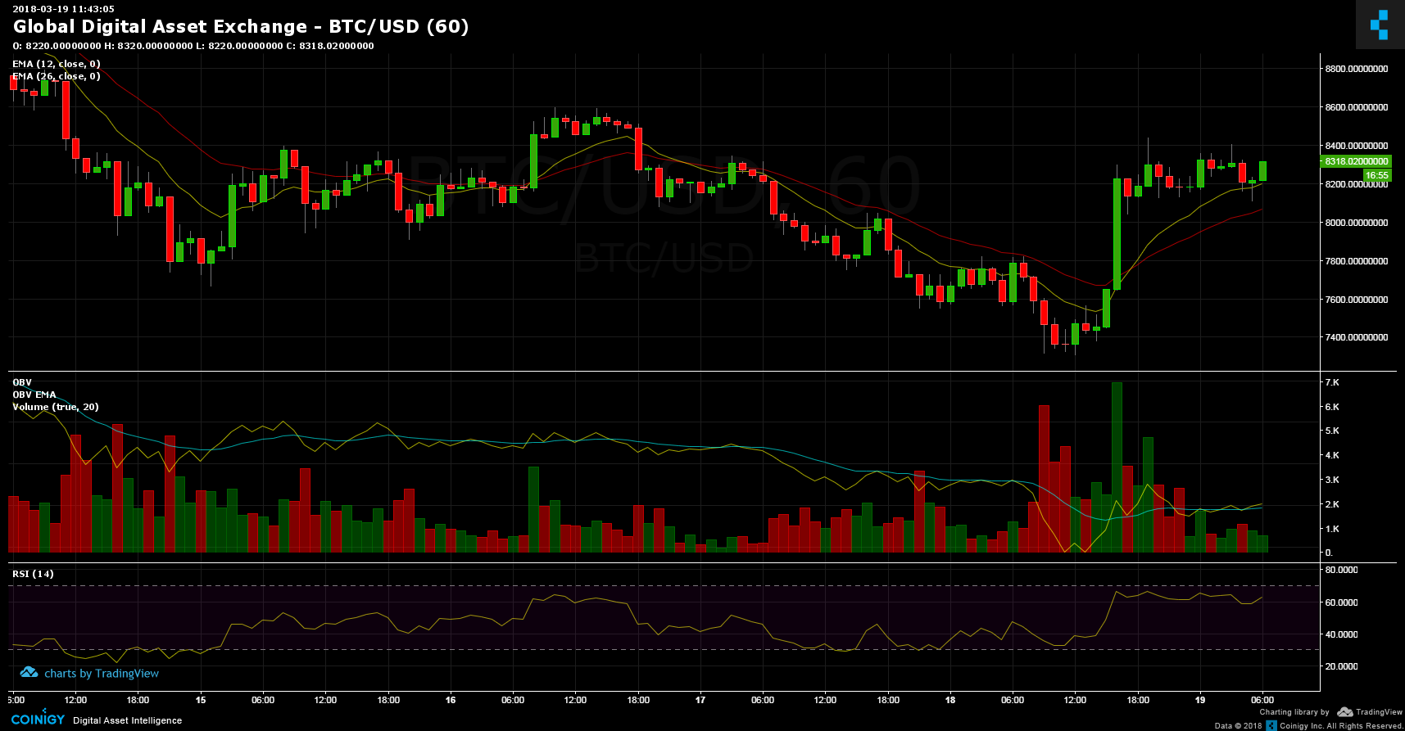The width and height of the screenshot is (1405, 731).
Task: Click the 'Volume (true, 20)' indicator label
Action: click(x=56, y=407)
